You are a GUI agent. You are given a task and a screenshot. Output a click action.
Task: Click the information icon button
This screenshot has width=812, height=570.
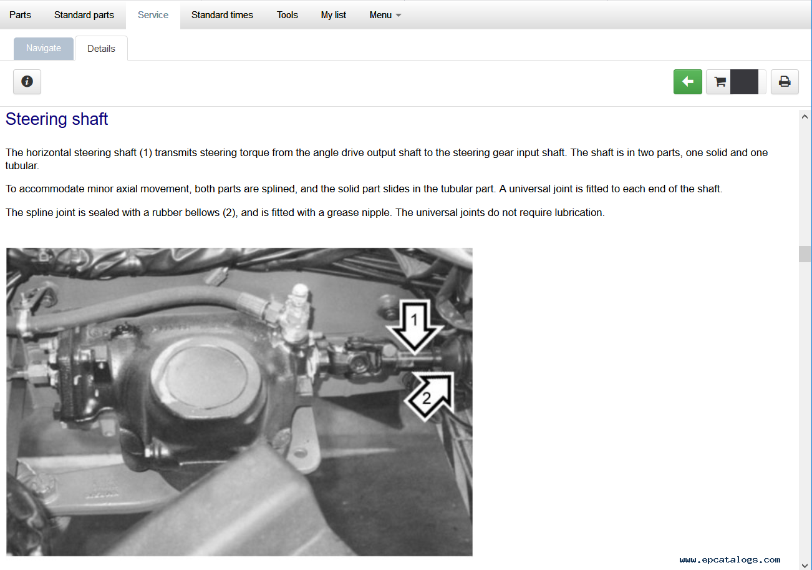pyautogui.click(x=27, y=82)
